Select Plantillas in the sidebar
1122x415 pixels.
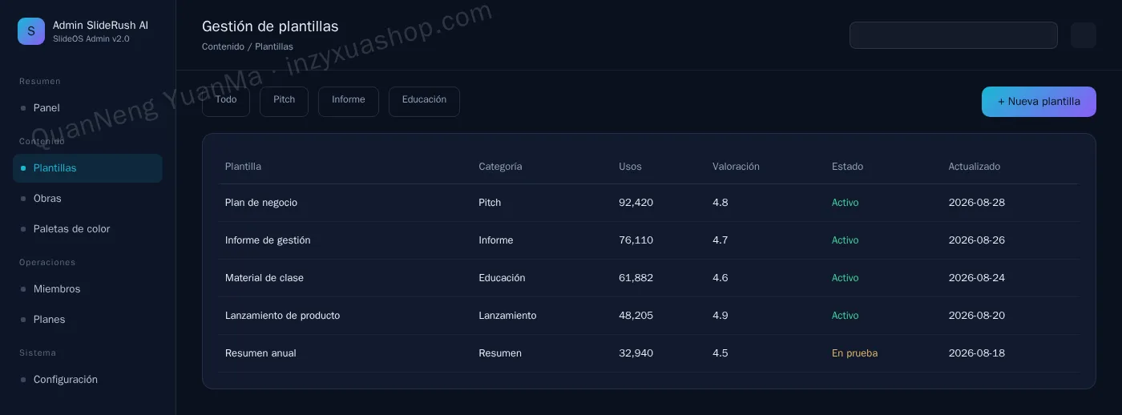tap(87, 168)
